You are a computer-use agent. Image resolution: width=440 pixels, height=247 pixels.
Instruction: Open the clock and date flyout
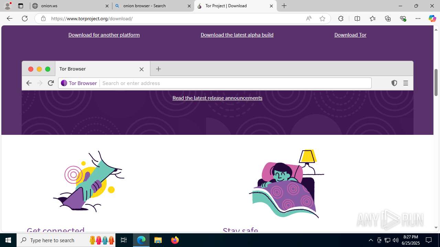coord(411,240)
